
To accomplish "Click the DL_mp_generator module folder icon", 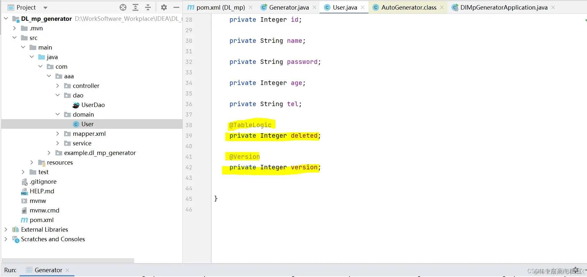I will pyautogui.click(x=16, y=19).
